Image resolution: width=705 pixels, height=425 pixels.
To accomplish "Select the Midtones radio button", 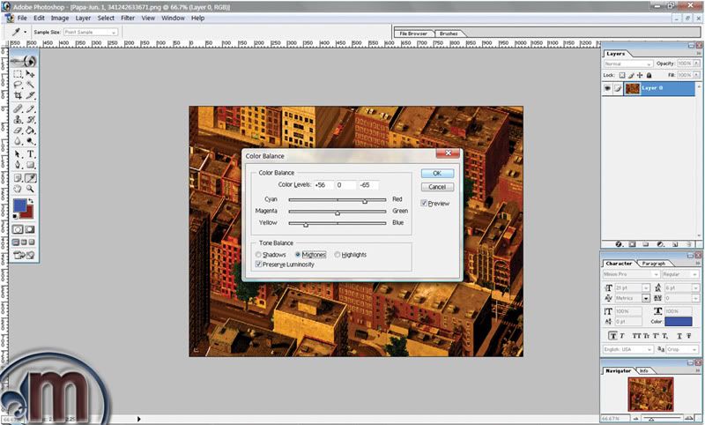I will pos(298,255).
